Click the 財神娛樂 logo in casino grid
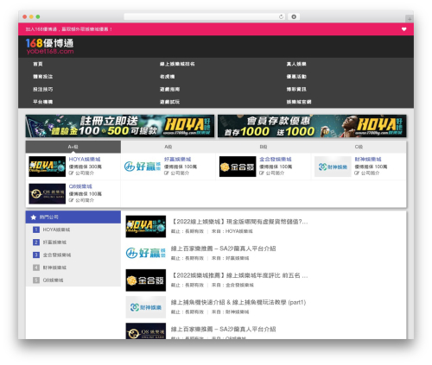This screenshot has height=365, width=432. [333, 167]
